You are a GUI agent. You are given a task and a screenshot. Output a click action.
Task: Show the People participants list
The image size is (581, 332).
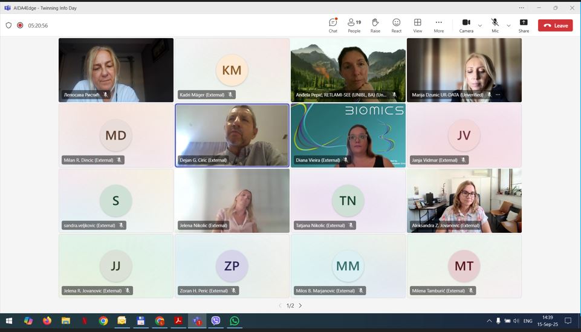[354, 25]
